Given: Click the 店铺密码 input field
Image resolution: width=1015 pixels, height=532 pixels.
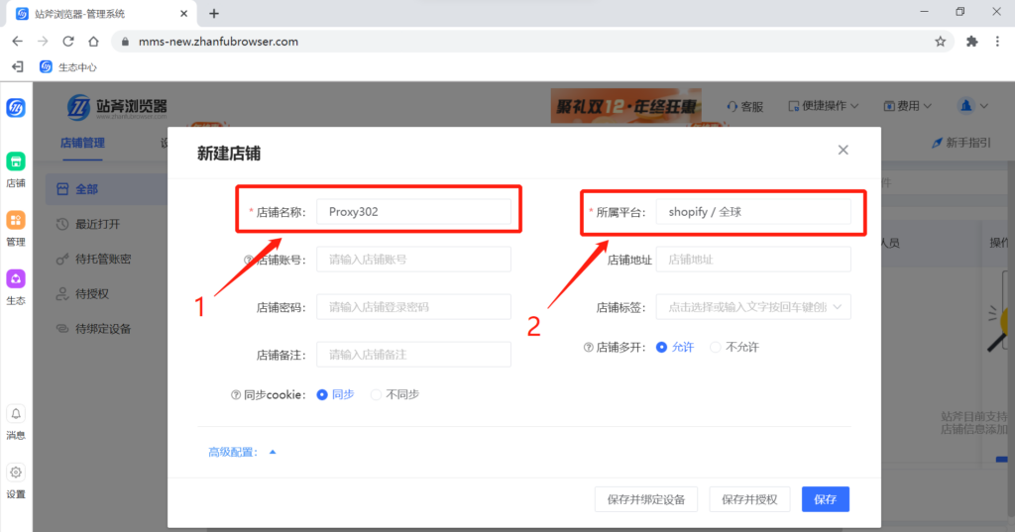Looking at the screenshot, I should click(x=413, y=307).
